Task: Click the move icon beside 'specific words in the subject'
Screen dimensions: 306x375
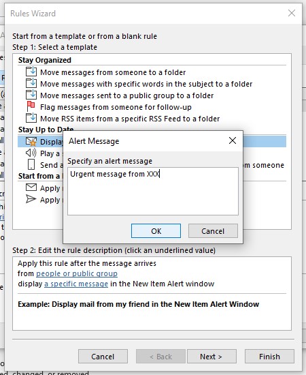Action: [x=31, y=83]
